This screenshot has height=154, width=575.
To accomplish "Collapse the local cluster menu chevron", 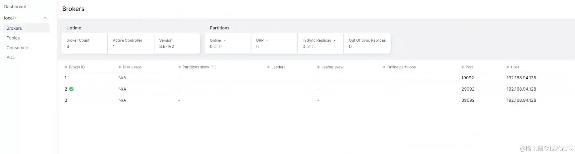I will pyautogui.click(x=45, y=18).
